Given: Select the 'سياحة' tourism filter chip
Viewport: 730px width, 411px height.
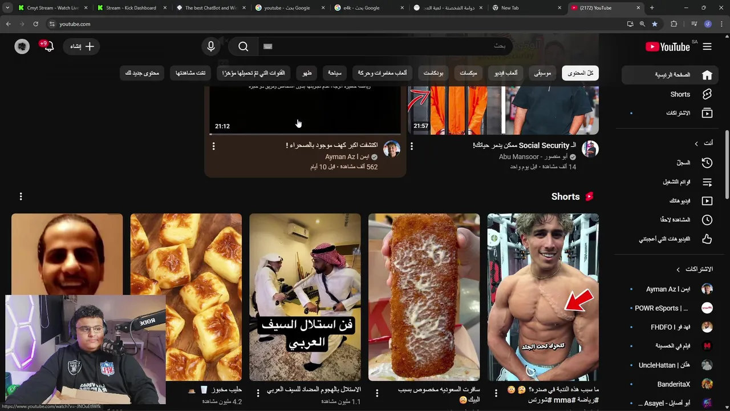Looking at the screenshot, I should 334,73.
